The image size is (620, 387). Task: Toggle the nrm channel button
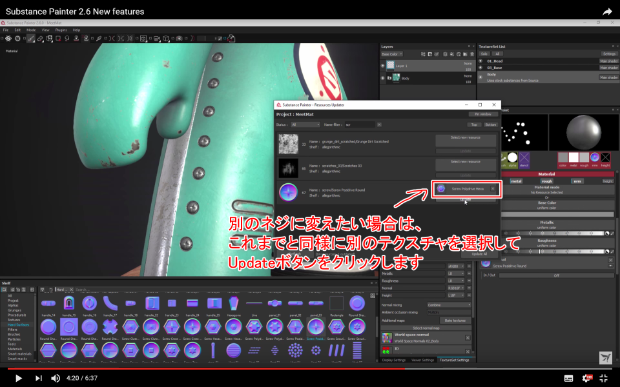[577, 181]
